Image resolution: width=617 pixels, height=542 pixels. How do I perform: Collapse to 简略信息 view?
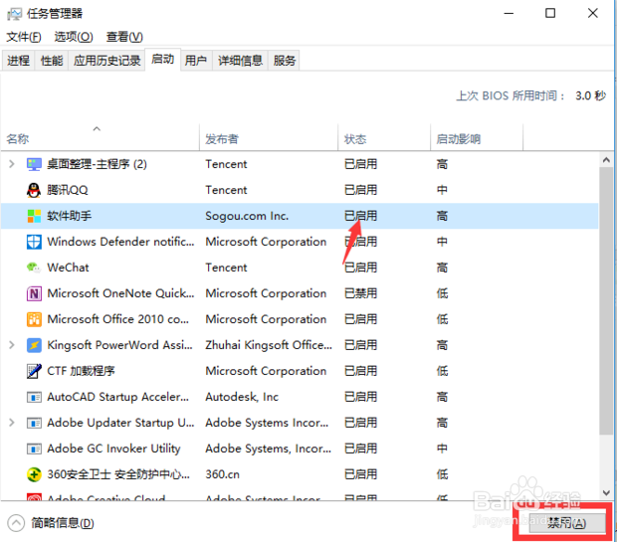(51, 523)
